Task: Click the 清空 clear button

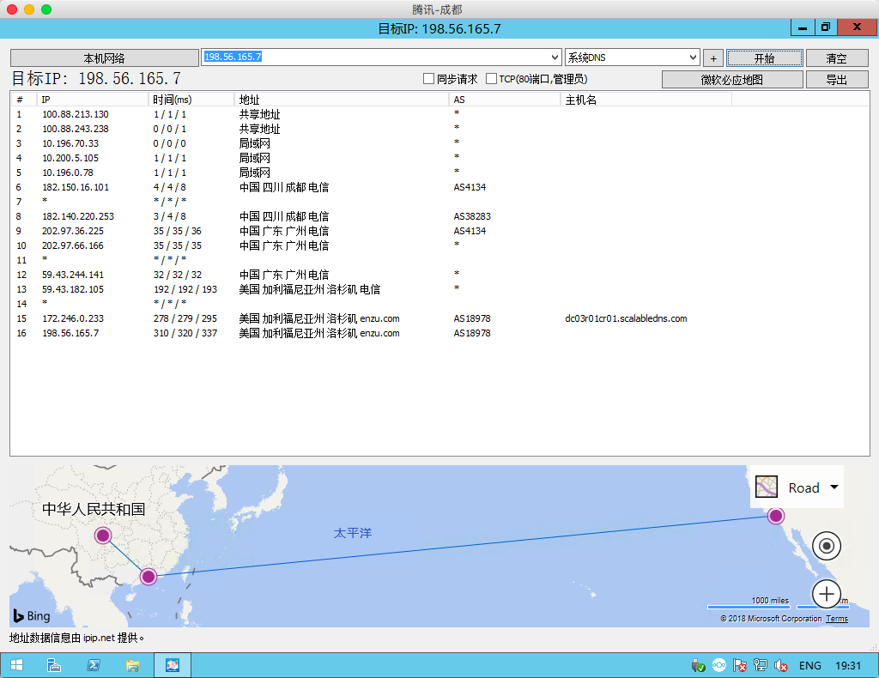Action: [x=837, y=58]
